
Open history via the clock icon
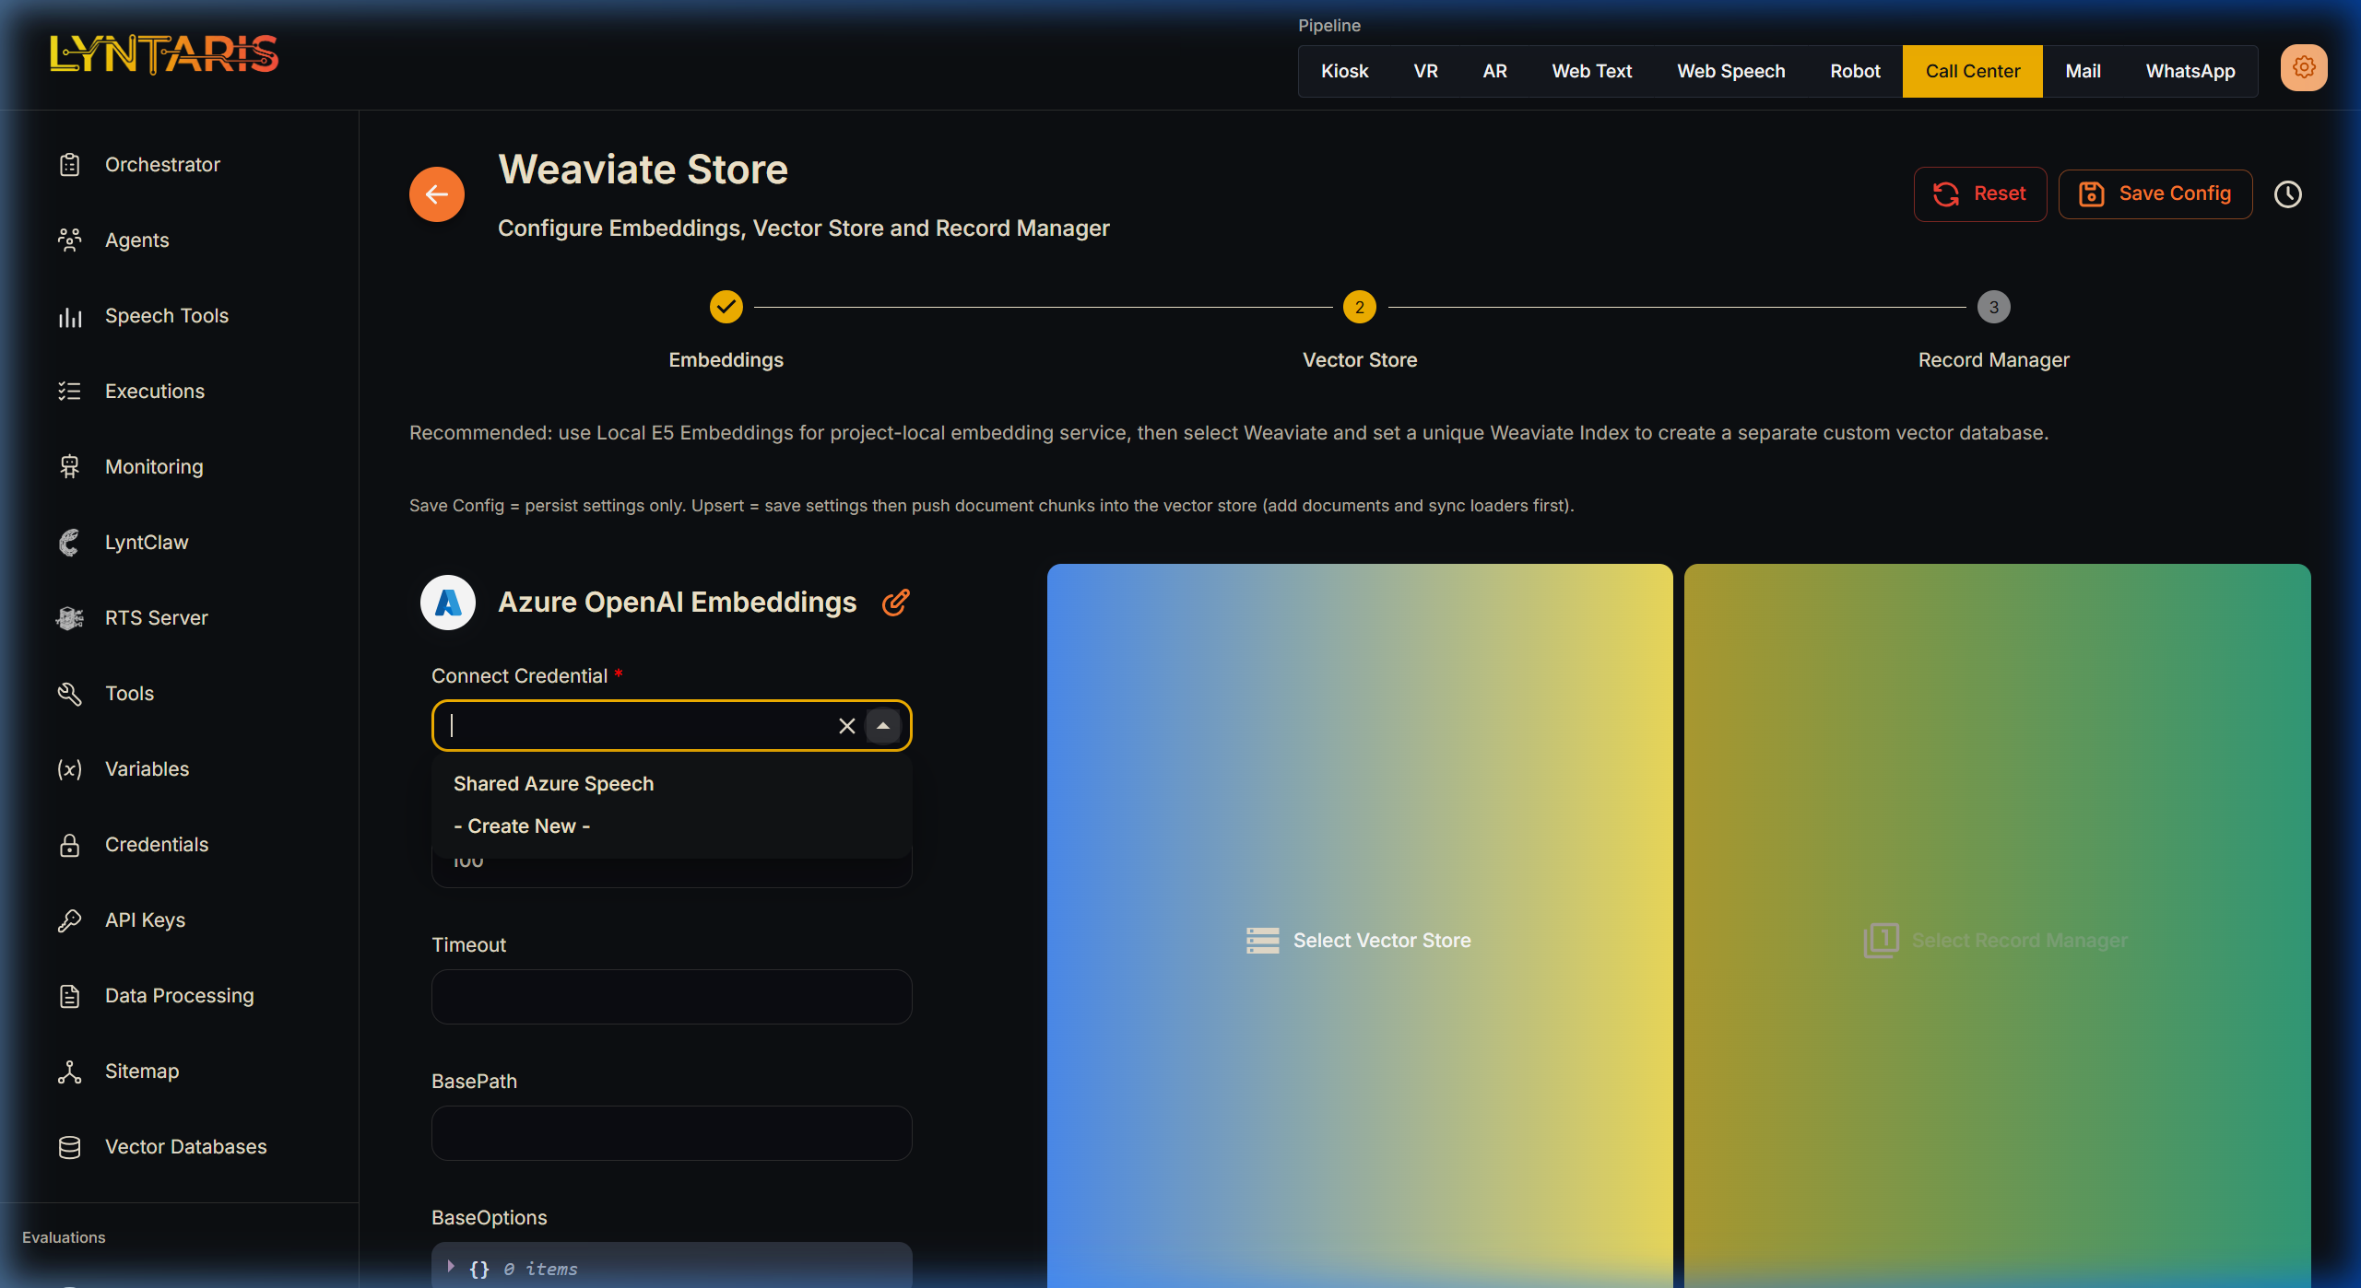click(2288, 194)
